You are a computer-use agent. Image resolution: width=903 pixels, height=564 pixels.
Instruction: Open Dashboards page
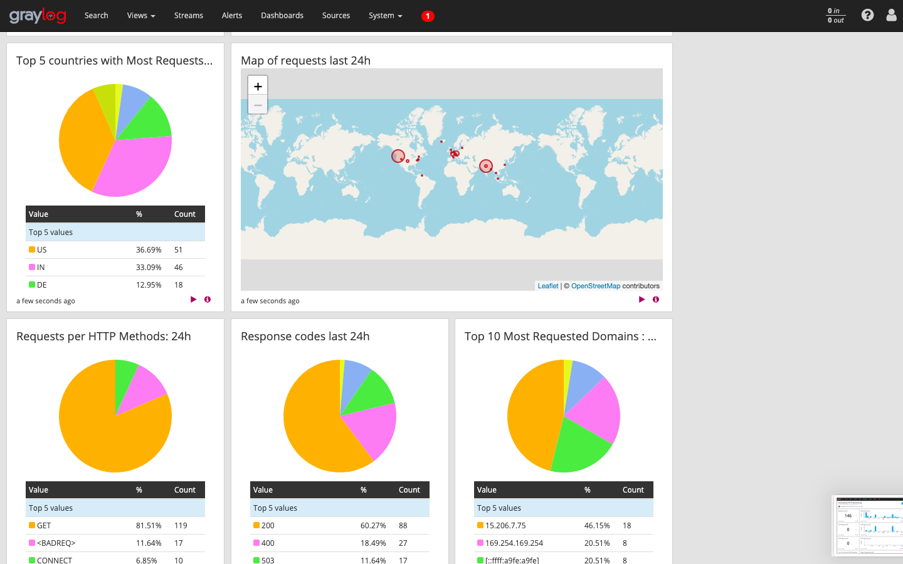282,16
